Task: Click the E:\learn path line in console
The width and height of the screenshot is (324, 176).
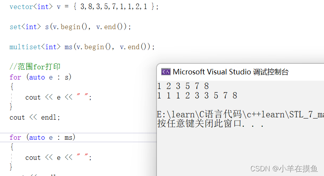Action: (x=240, y=114)
